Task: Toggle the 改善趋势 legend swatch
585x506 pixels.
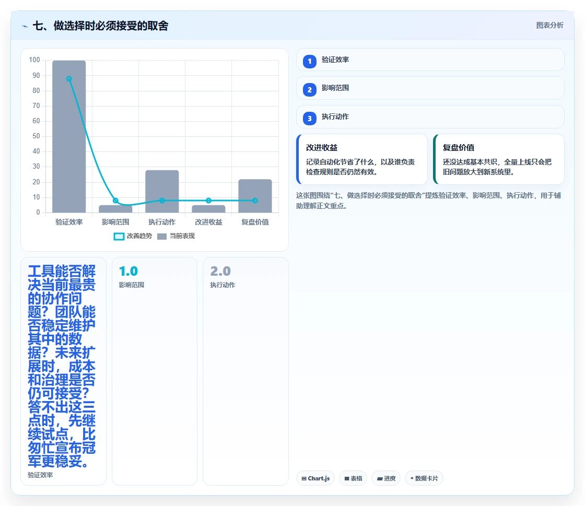Action: (119, 237)
